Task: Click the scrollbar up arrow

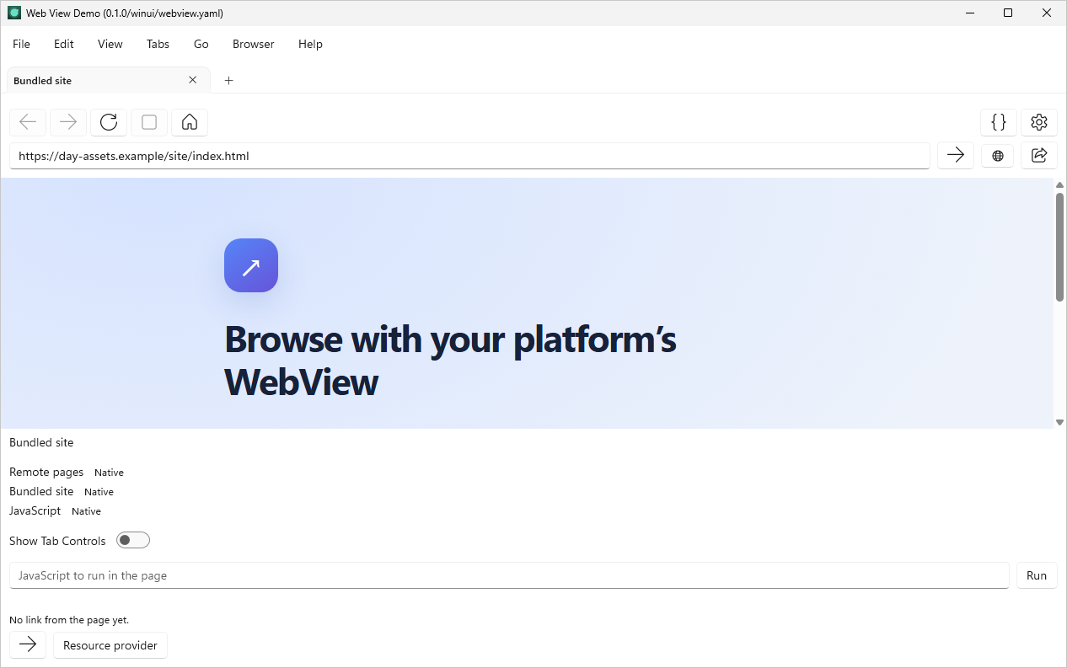Action: pos(1059,184)
